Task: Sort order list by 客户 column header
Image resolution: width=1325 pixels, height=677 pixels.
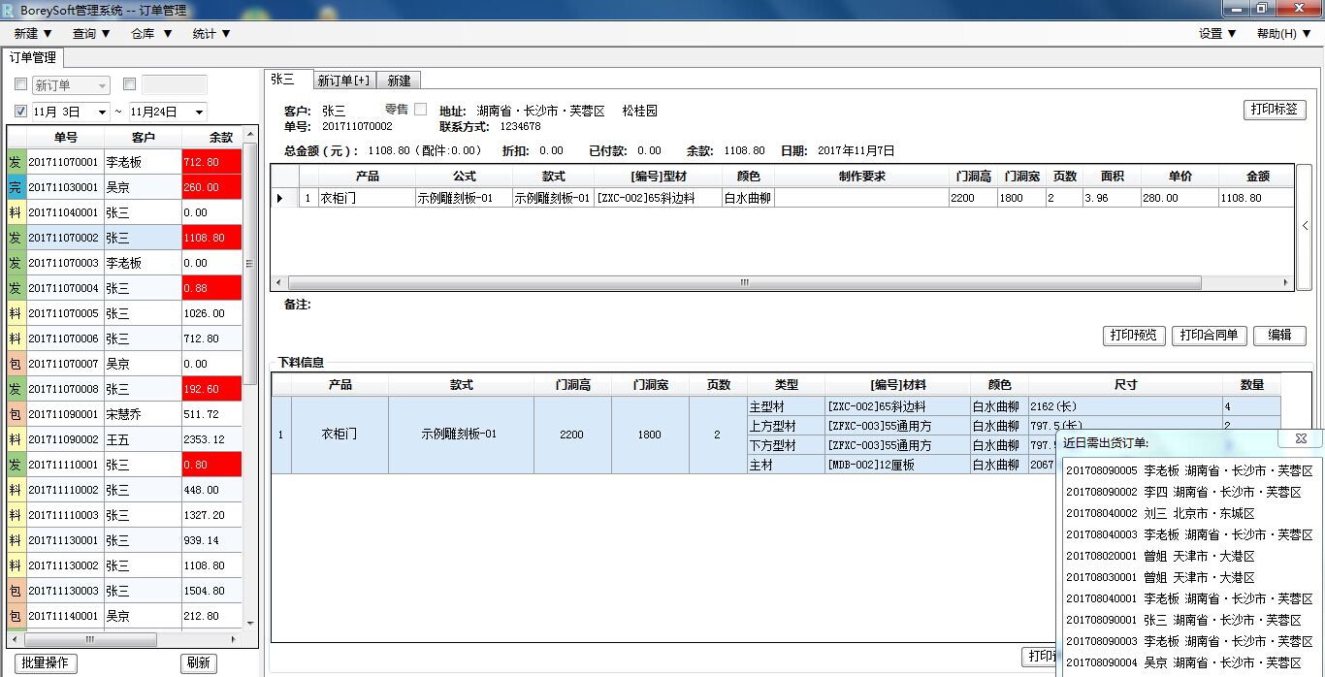Action: [143, 138]
